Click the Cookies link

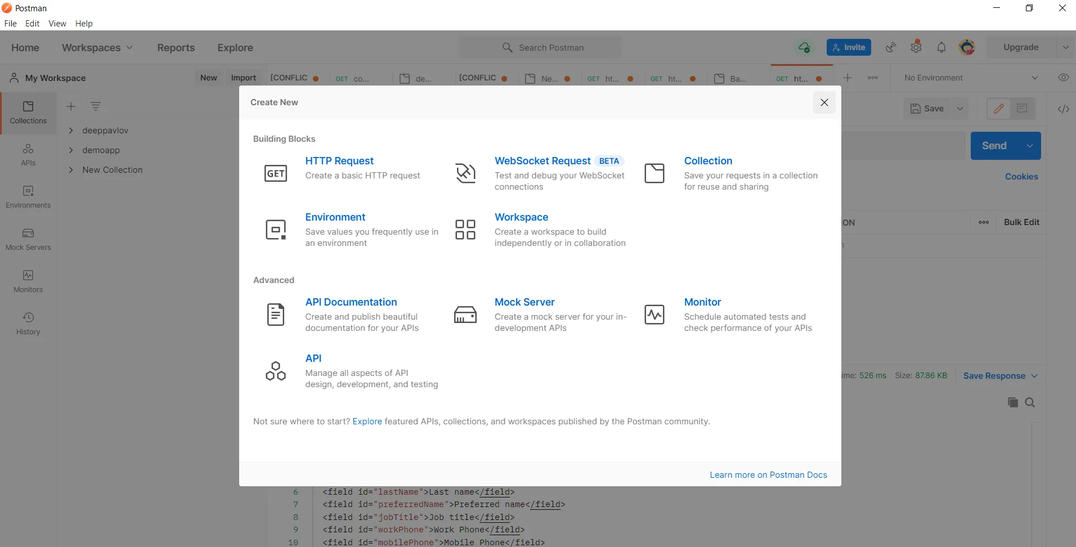coord(1021,177)
